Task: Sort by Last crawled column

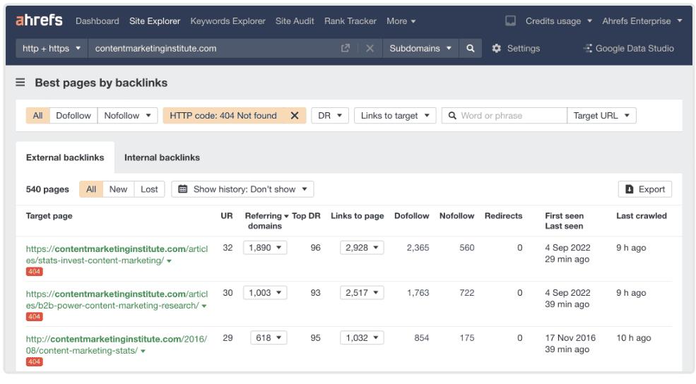Action: pos(642,216)
